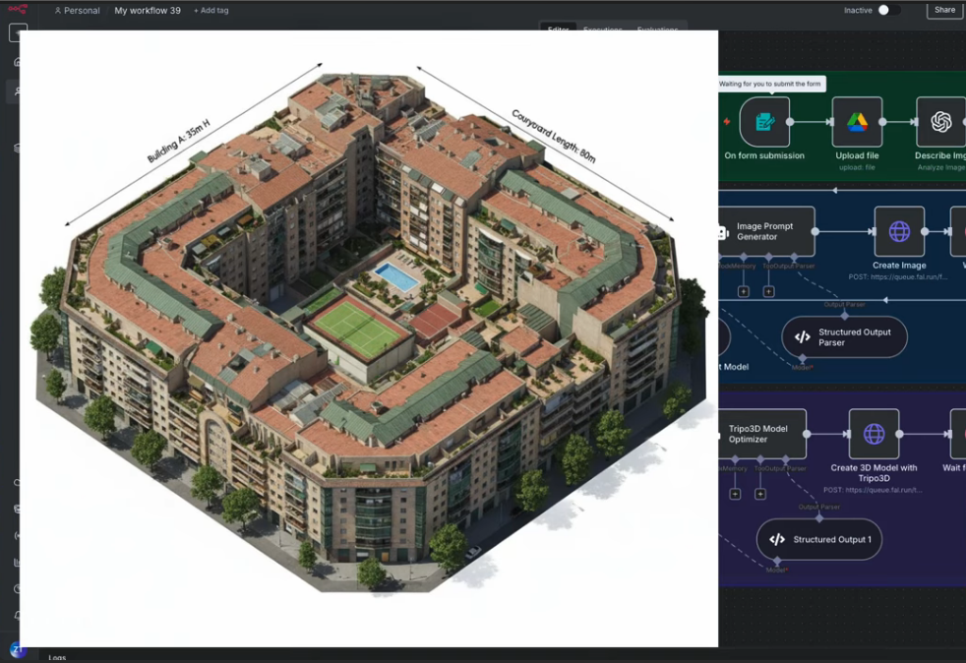Click the Model connector under Structured Output Parser
Viewport: 966px width, 663px height.
click(802, 359)
